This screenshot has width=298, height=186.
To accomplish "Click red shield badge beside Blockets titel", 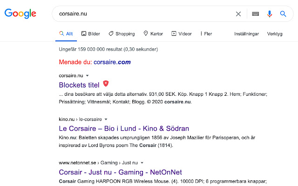I will [106, 84].
